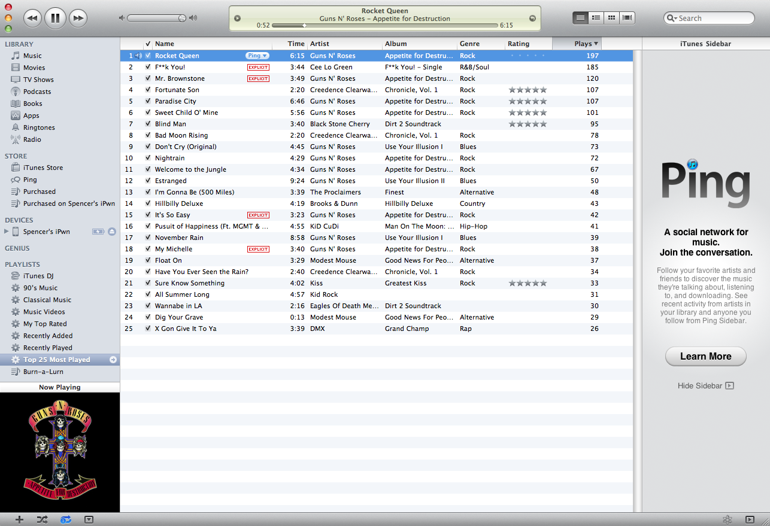The height and width of the screenshot is (526, 770).
Task: Uncheck the November Rain checkbox
Action: (148, 238)
